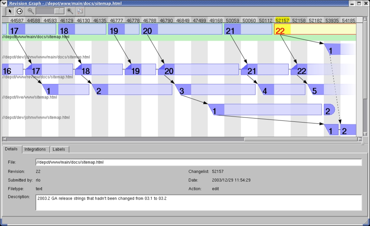Screen dimensions: 370x226
Task: Open the window menu in title bar
Action: point(4,3)
